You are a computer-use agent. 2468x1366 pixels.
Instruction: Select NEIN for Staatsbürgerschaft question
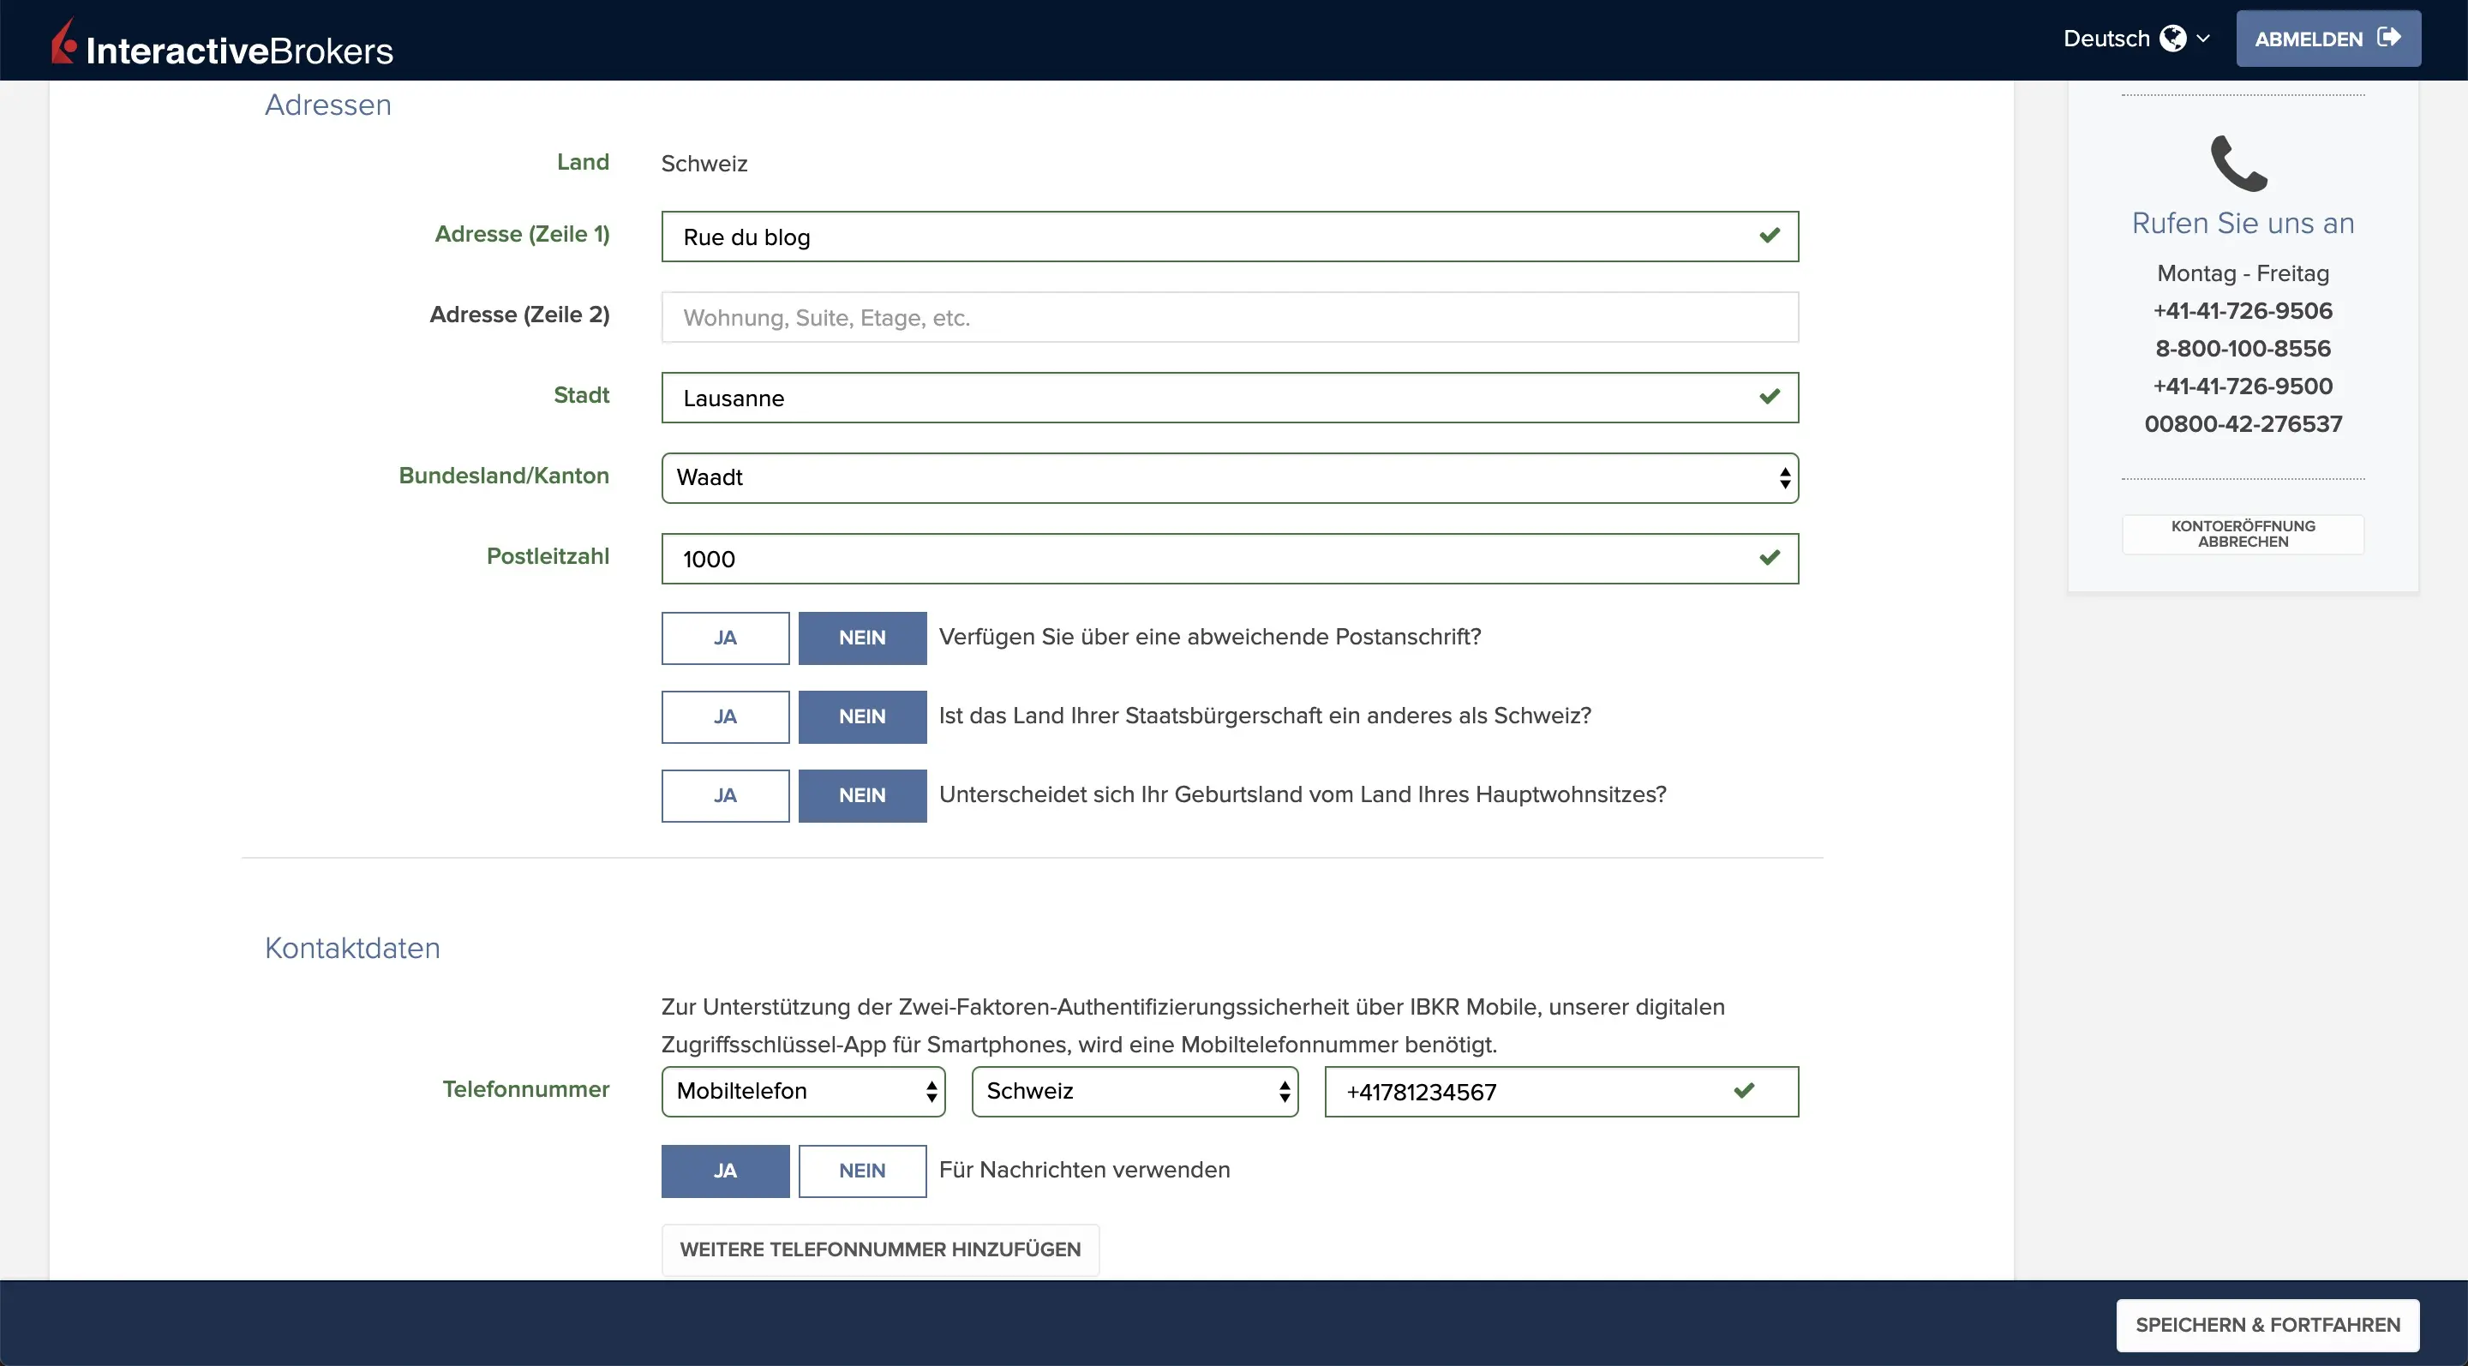[862, 716]
